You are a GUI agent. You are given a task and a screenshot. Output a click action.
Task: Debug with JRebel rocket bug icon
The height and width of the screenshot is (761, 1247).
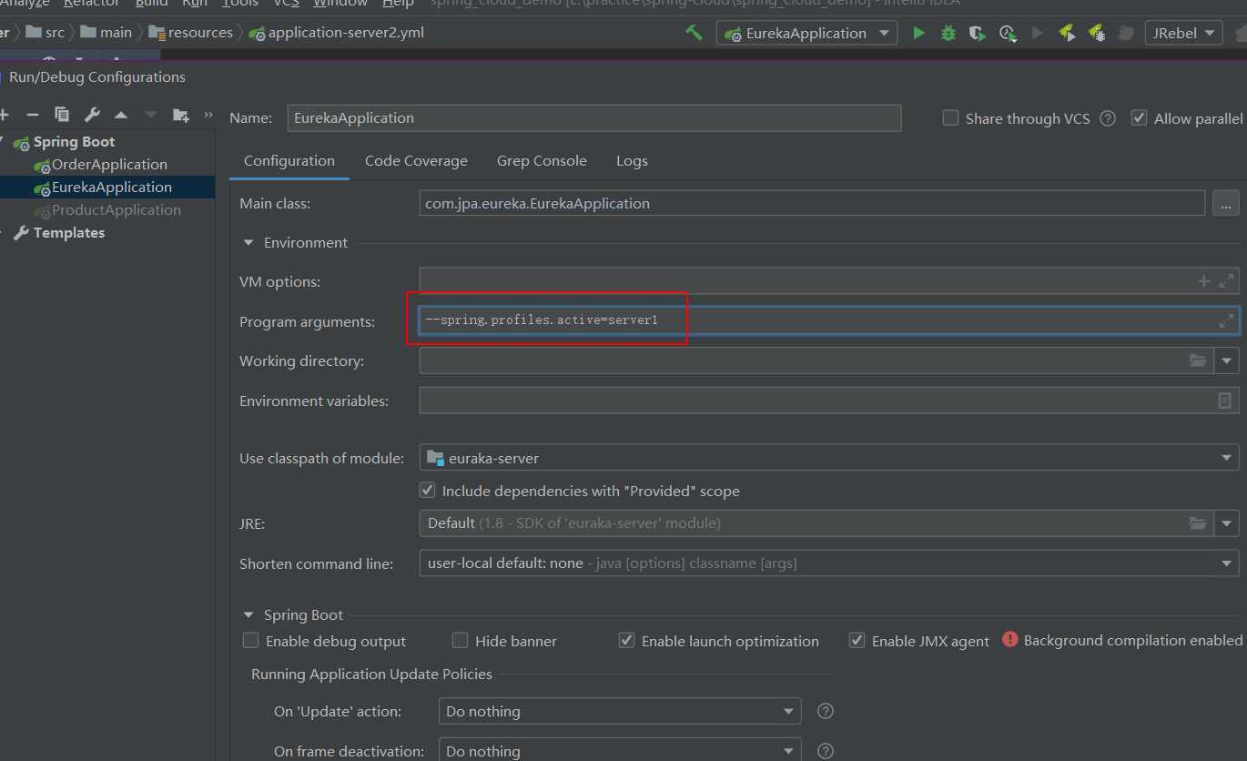(x=1096, y=33)
